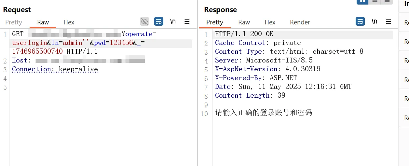Toggle non-printable characters eye icon in Request
Viewport: 409px width, 166px height.
[144, 21]
